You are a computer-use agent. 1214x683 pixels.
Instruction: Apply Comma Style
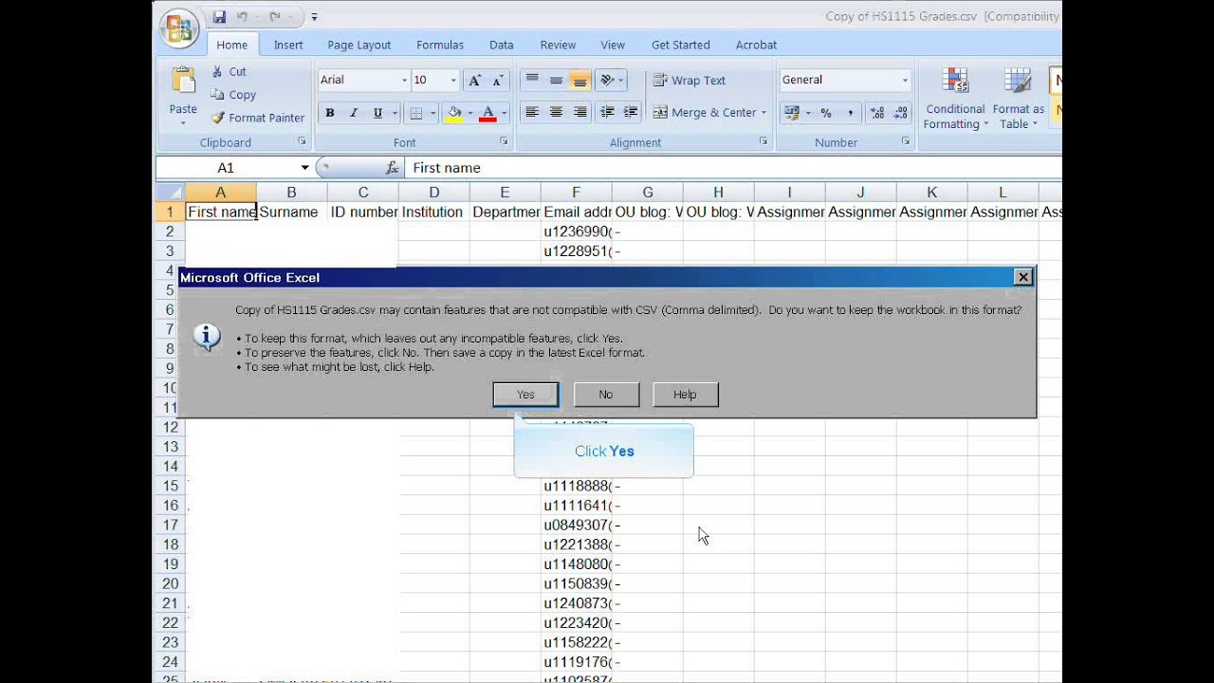(x=850, y=112)
